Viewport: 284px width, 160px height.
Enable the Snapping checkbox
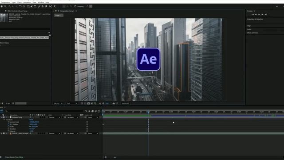pyautogui.click(x=75, y=6)
